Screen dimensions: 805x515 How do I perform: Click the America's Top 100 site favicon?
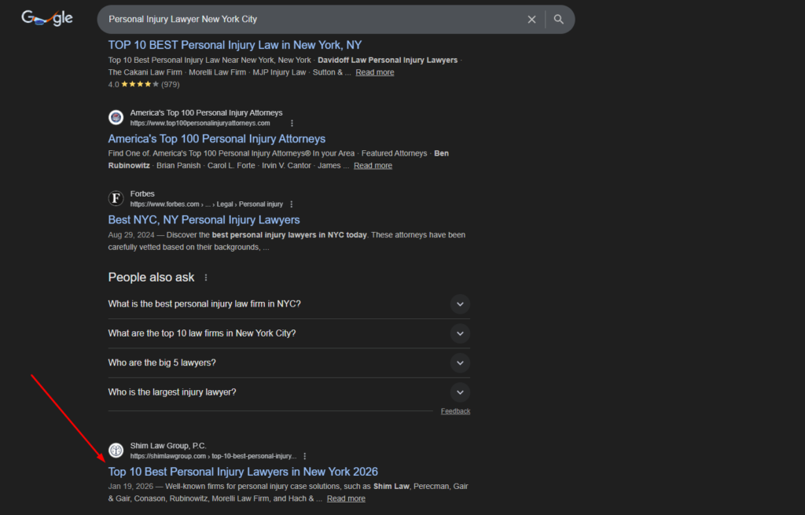point(116,117)
